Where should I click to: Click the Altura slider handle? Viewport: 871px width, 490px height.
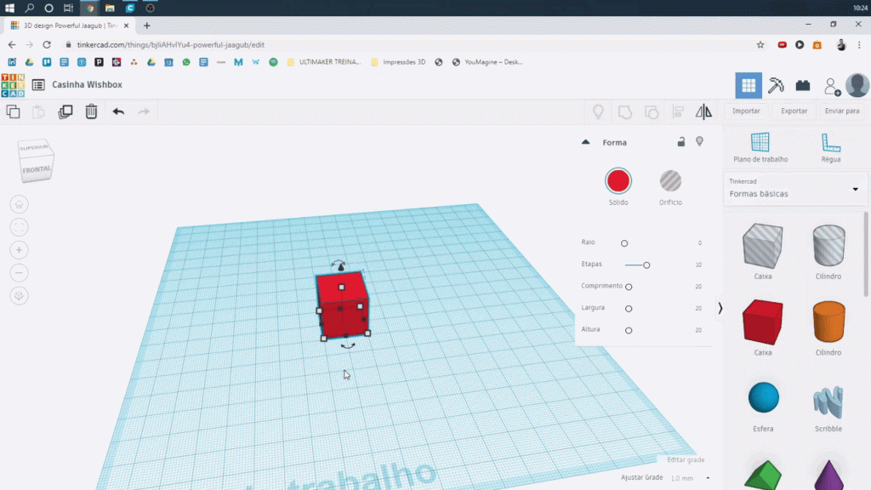coord(629,330)
